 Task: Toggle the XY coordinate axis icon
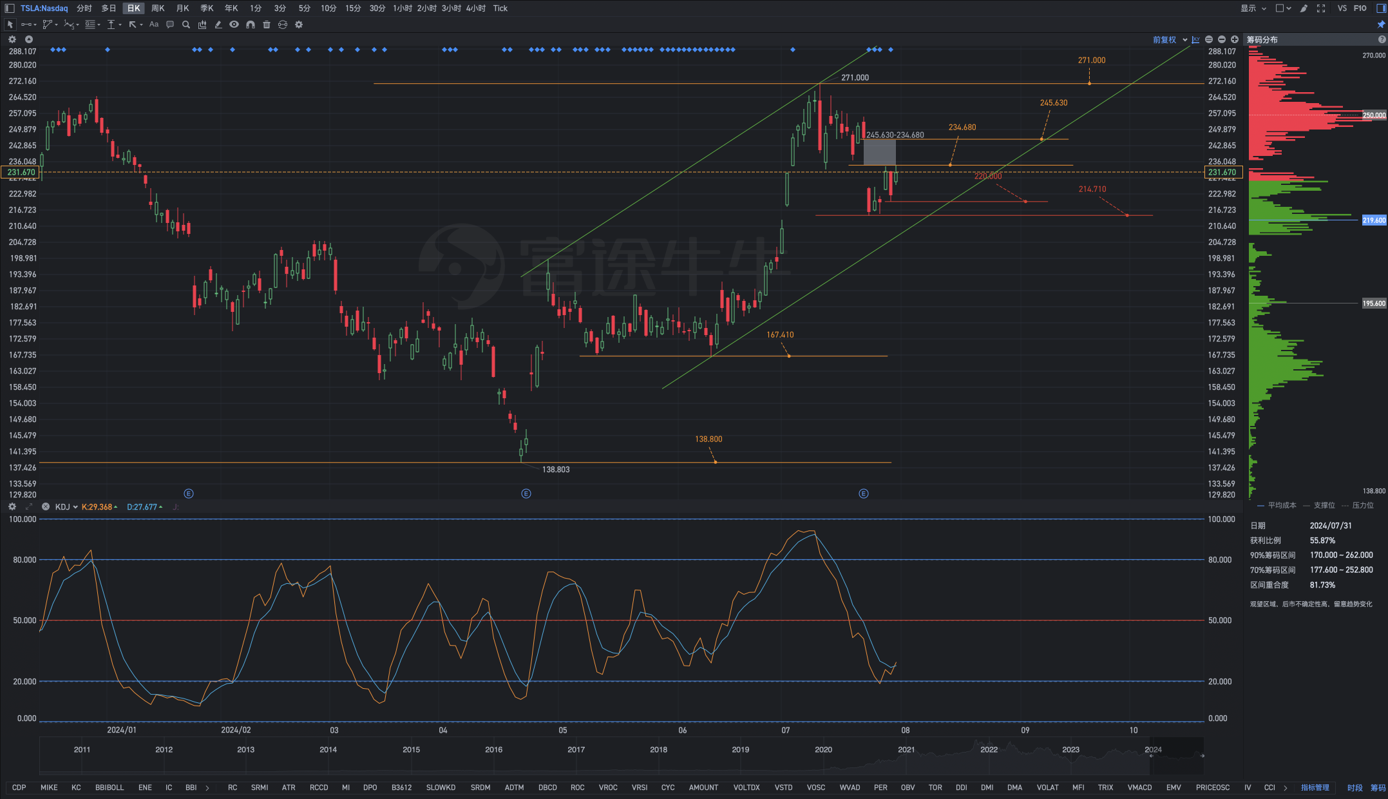[x=1196, y=39]
